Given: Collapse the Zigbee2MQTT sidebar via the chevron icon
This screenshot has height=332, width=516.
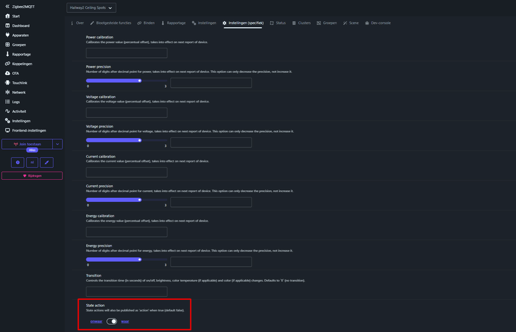Looking at the screenshot, I should click(x=7, y=6).
